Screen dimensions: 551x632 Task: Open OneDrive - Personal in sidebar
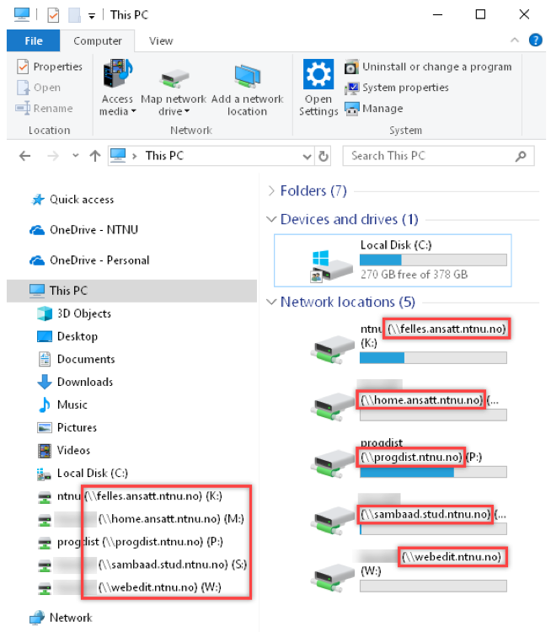pyautogui.click(x=89, y=260)
